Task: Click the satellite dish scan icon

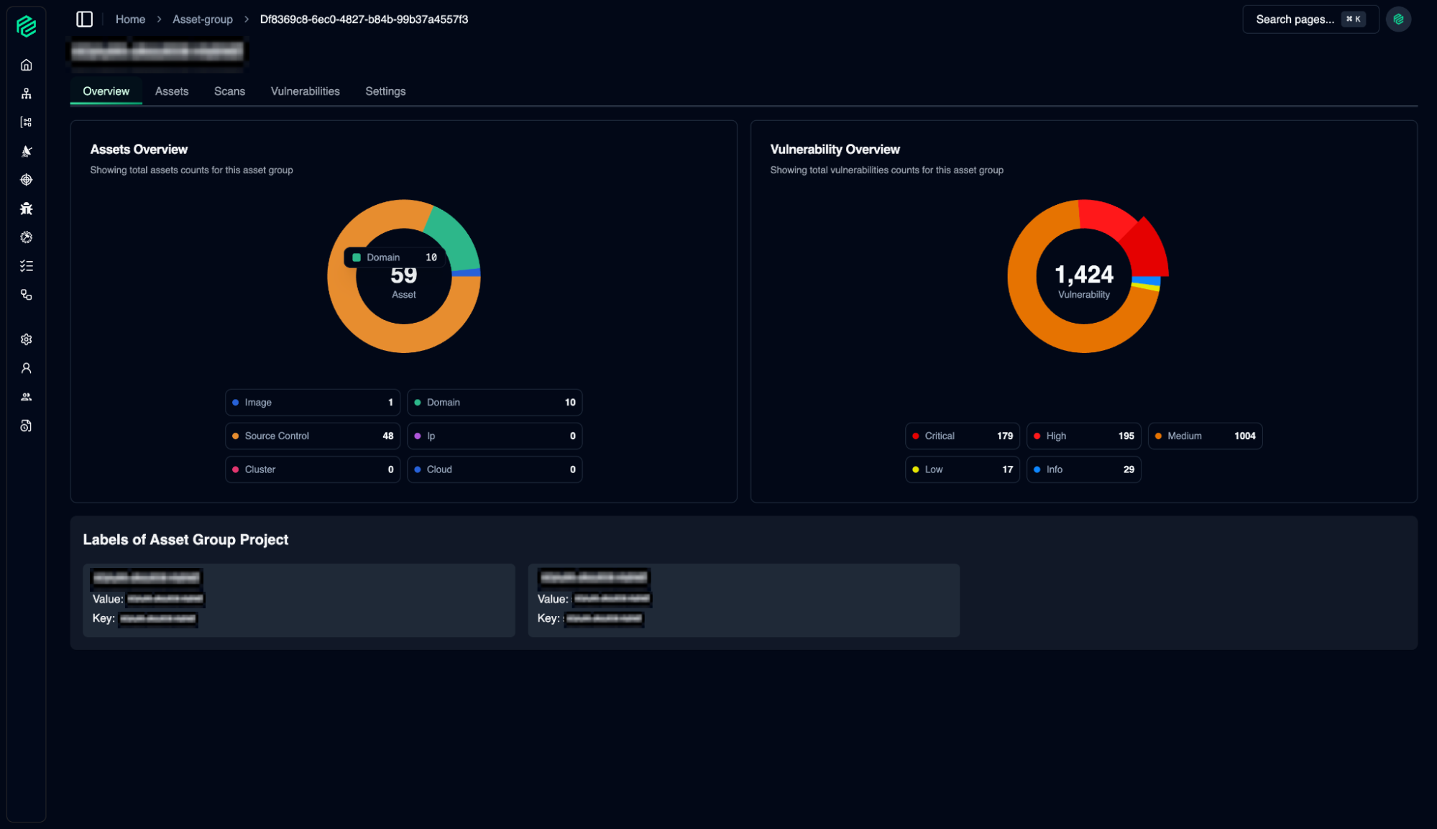Action: pyautogui.click(x=27, y=151)
